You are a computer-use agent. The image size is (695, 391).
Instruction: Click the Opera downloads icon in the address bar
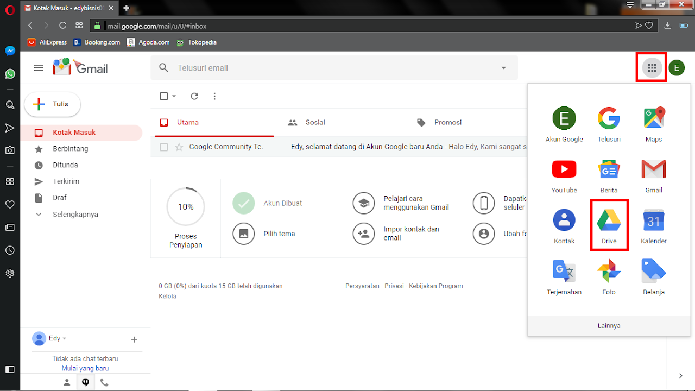click(668, 26)
